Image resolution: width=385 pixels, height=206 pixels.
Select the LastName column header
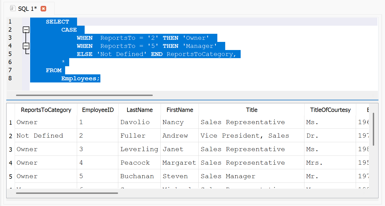pyautogui.click(x=139, y=110)
